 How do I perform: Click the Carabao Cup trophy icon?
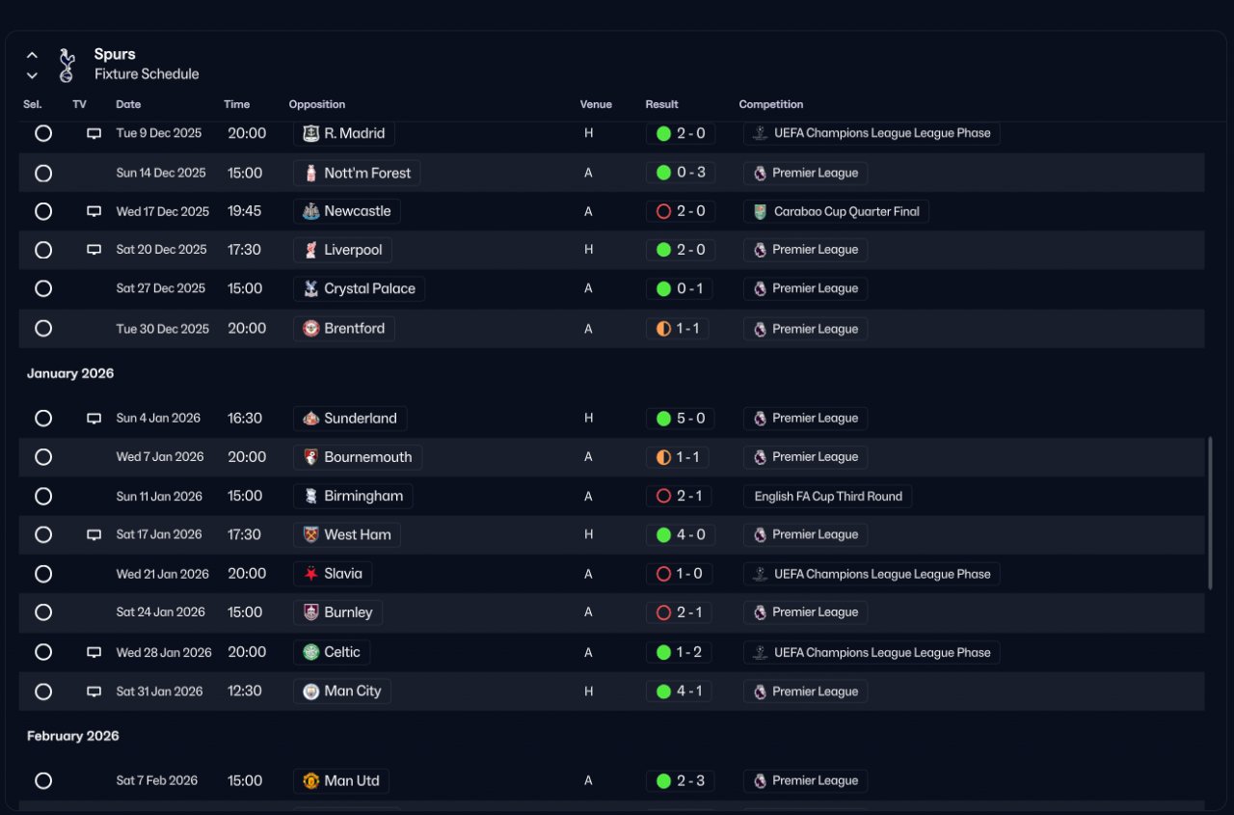click(x=760, y=211)
